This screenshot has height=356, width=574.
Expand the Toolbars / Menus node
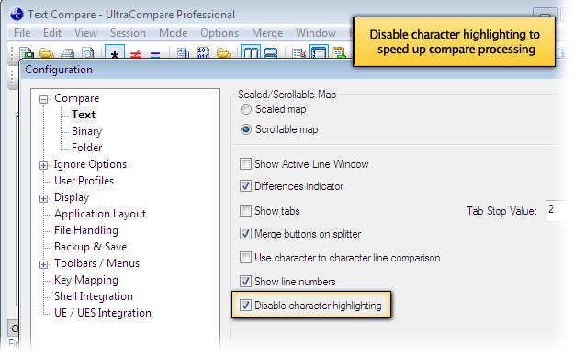click(x=43, y=264)
